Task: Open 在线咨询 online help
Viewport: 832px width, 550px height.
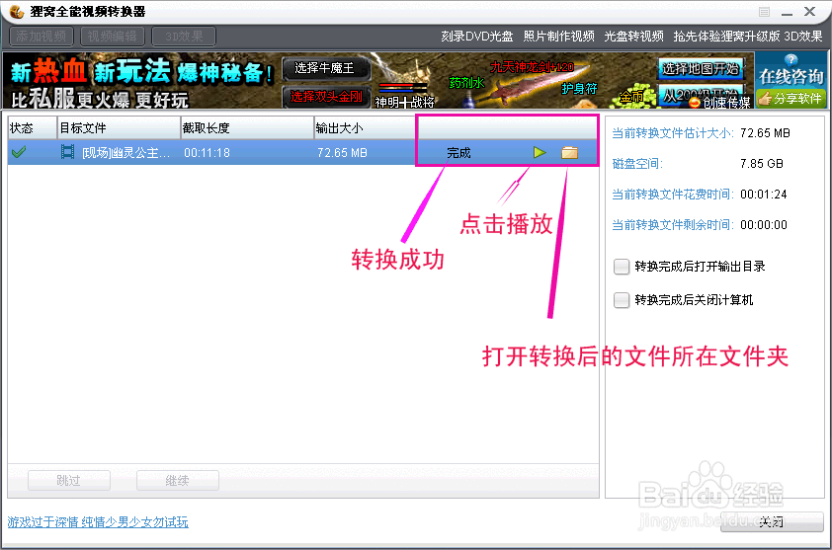Action: [791, 71]
